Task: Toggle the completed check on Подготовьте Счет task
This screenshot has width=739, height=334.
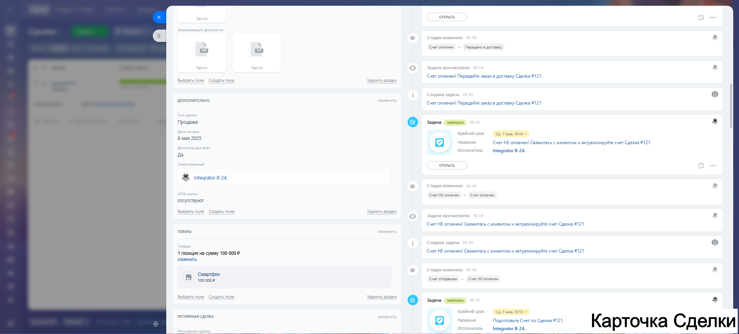Action: (x=413, y=300)
